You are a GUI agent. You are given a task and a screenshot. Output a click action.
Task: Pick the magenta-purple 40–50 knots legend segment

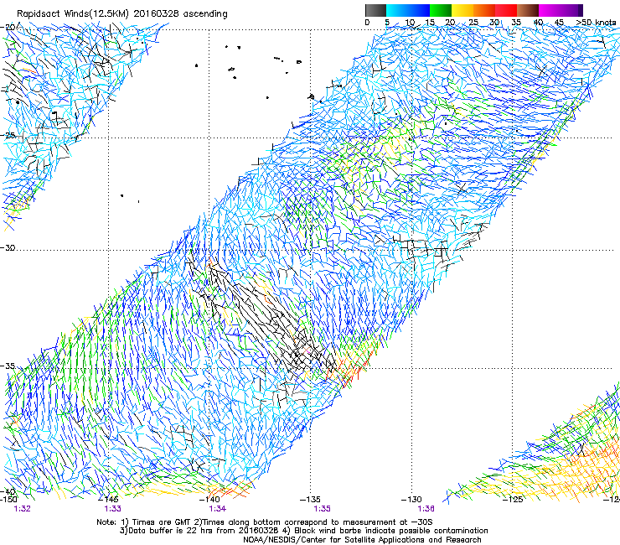point(561,10)
